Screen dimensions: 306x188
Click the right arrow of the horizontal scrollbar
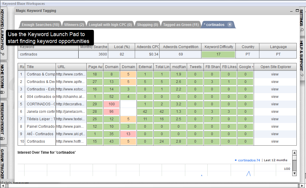[302, 186]
